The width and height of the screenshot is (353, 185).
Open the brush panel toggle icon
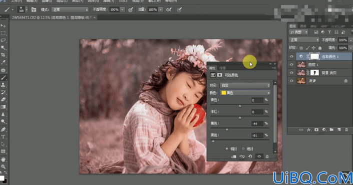click(34, 9)
